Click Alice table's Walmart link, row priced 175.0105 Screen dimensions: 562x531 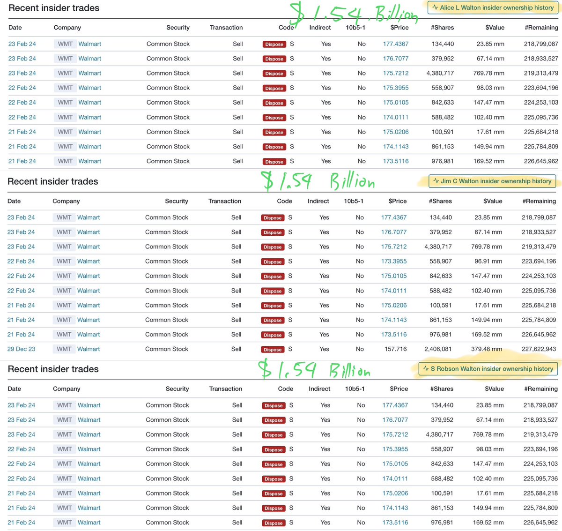tap(90, 102)
